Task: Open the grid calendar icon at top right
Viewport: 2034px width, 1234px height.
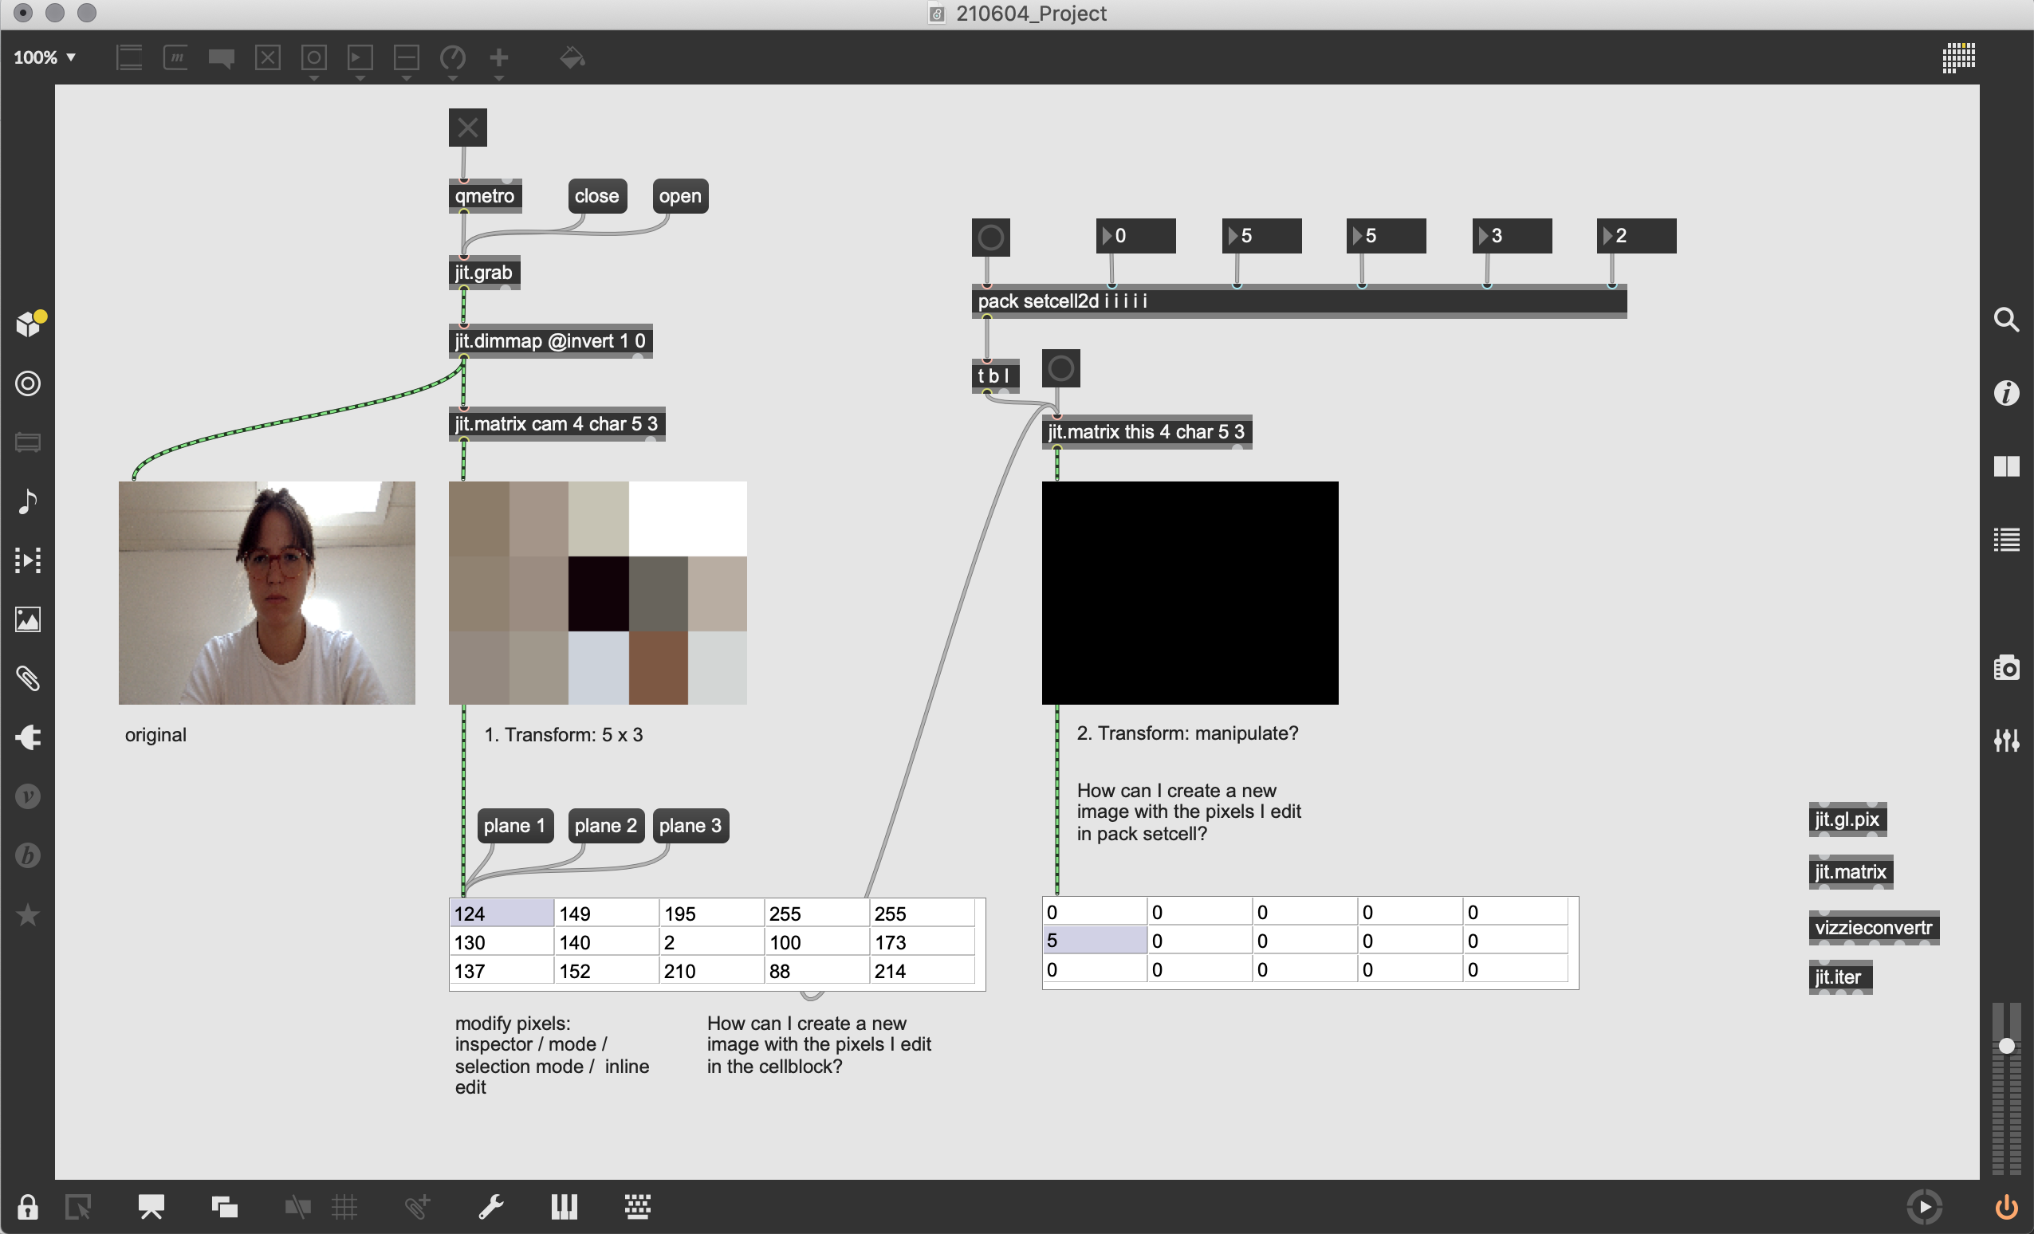Action: [x=1958, y=57]
